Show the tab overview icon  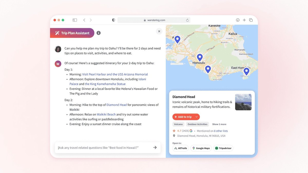click(251, 20)
